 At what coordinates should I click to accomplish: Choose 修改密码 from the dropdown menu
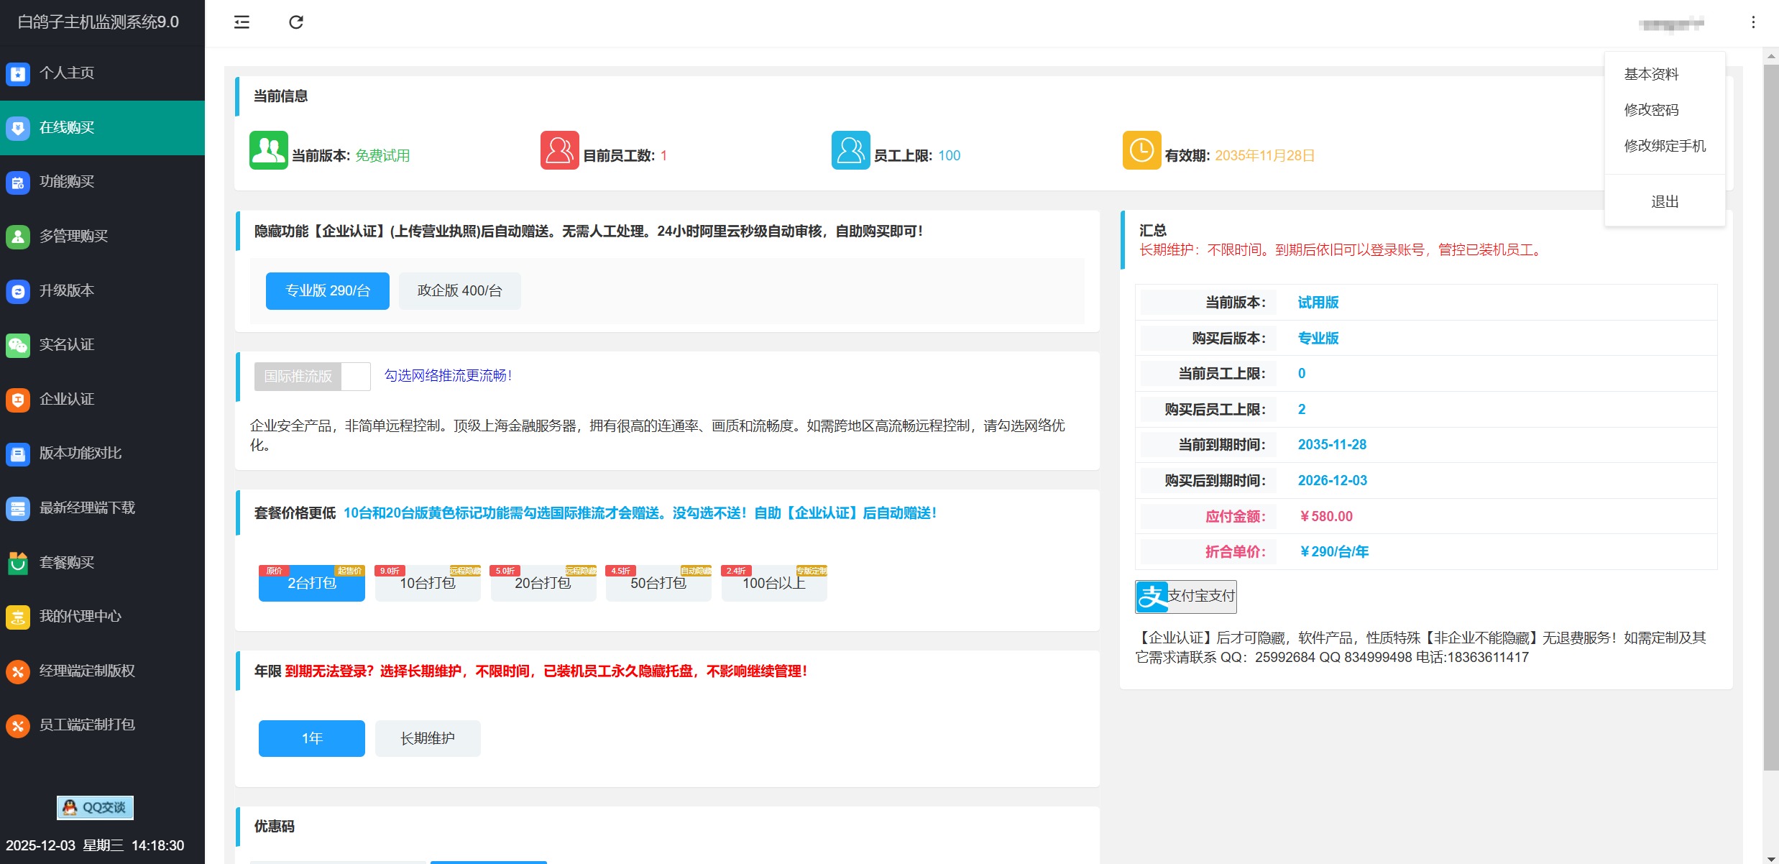click(1651, 109)
